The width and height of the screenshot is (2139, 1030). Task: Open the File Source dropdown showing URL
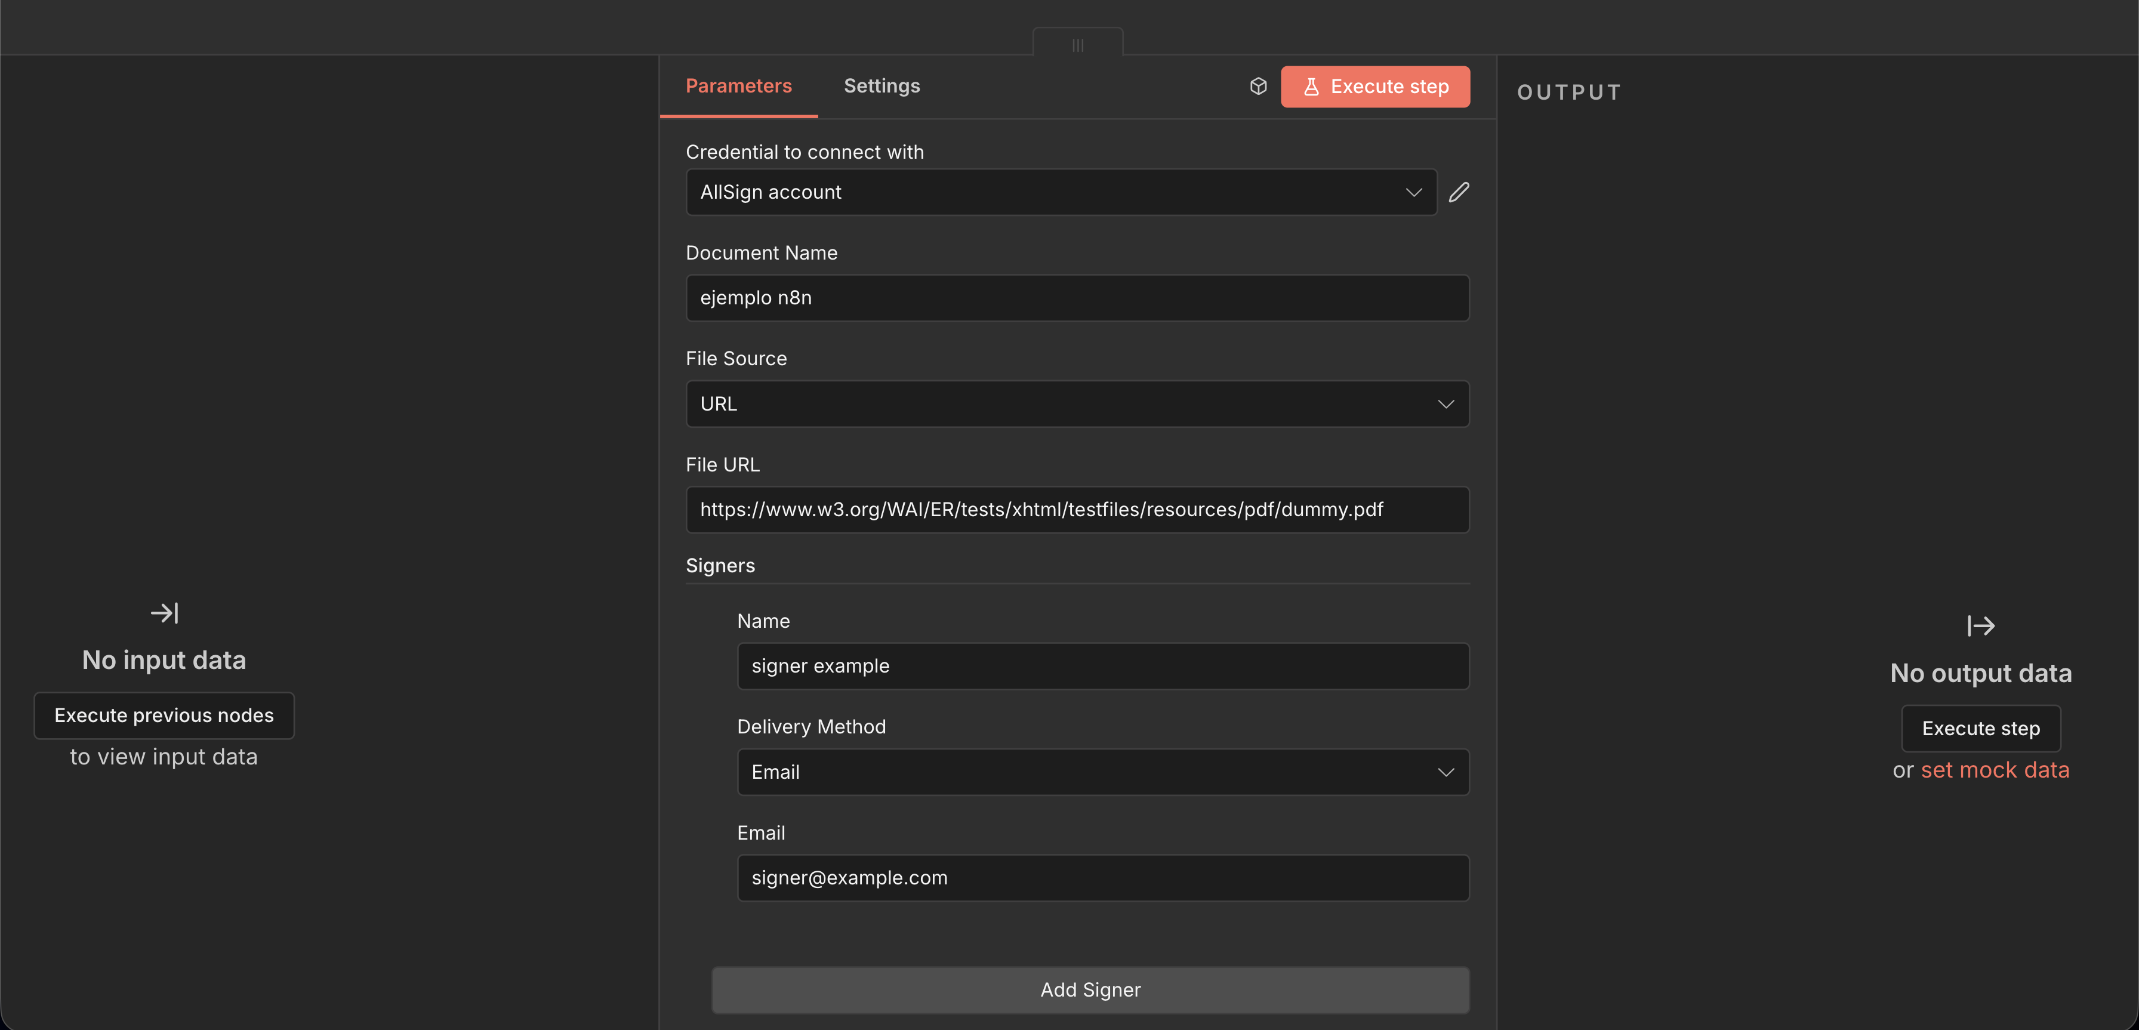pyautogui.click(x=1078, y=404)
